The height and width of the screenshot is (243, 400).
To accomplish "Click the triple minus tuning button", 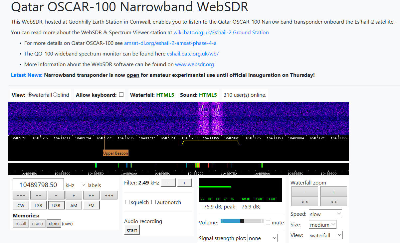I will click(21, 195).
